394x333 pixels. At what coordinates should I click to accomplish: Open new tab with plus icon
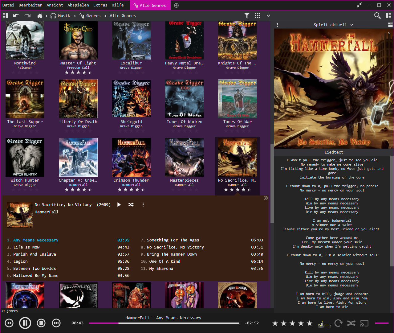tap(176, 5)
